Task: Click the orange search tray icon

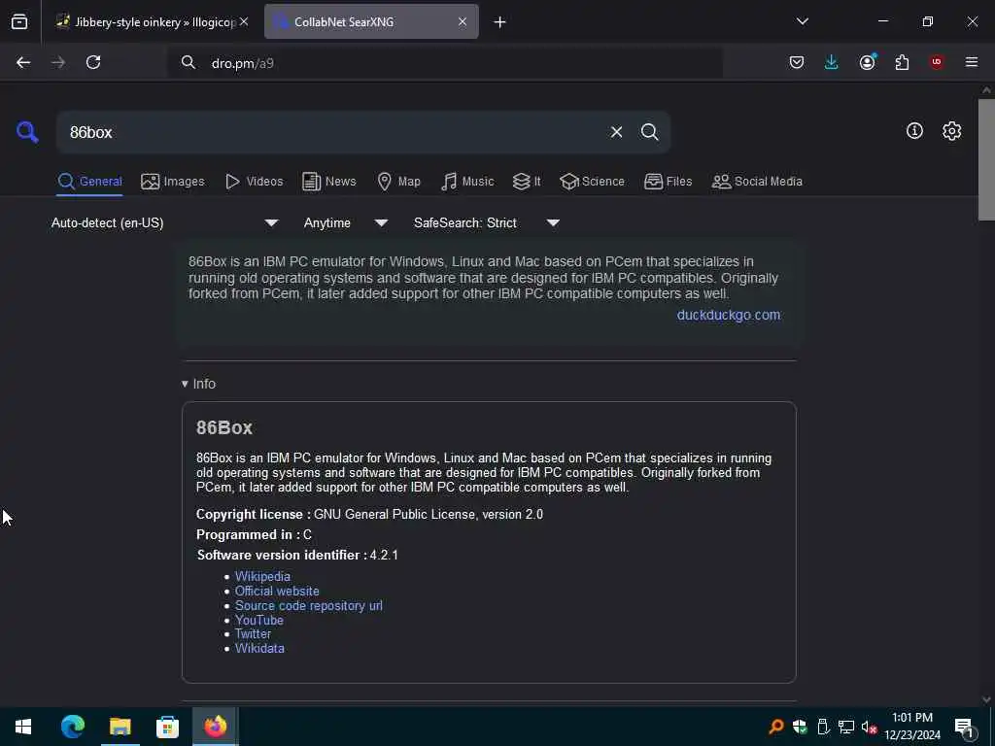Action: [x=775, y=727]
